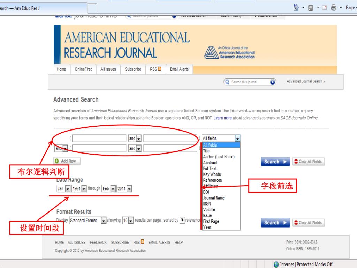Open the row-joining 'and' dropdown

pyautogui.click(x=61, y=148)
